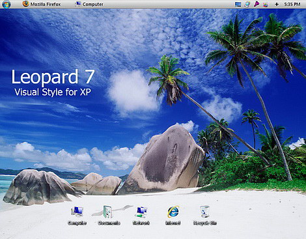Select the Internet Explorer desktop icon

[173, 212]
